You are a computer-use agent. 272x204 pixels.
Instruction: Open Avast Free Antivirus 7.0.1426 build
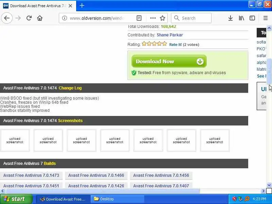96,186
